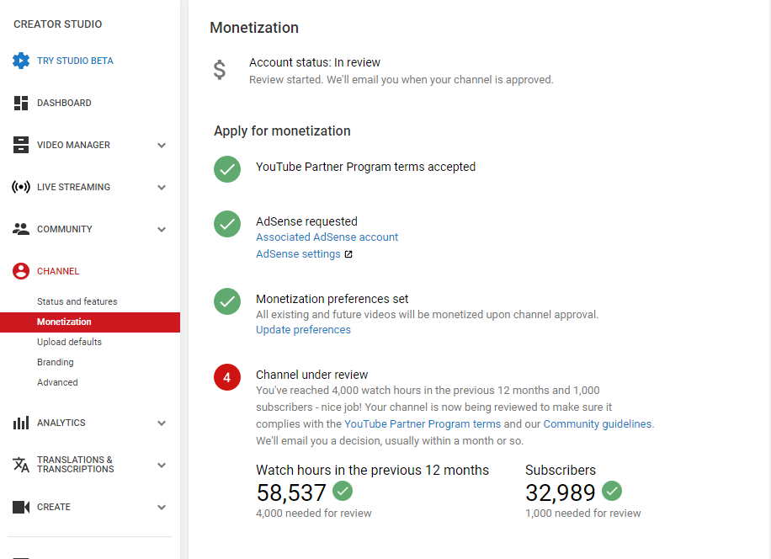Select Advanced submenu item

(x=57, y=382)
